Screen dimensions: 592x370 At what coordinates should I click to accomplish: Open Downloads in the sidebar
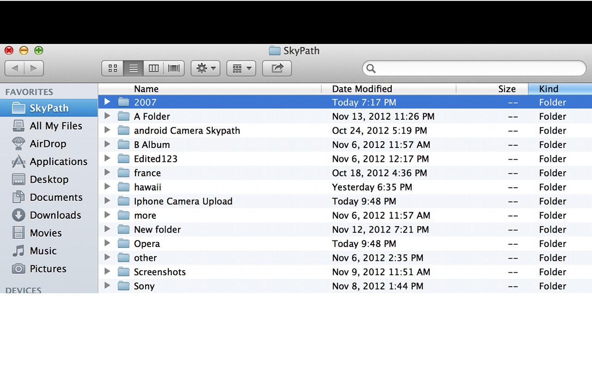pos(55,215)
